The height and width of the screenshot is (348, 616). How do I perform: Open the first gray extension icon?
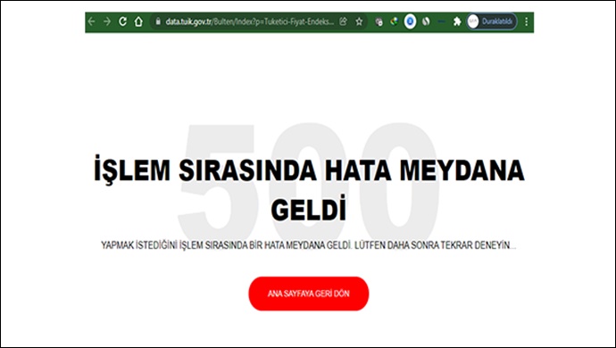tap(379, 21)
